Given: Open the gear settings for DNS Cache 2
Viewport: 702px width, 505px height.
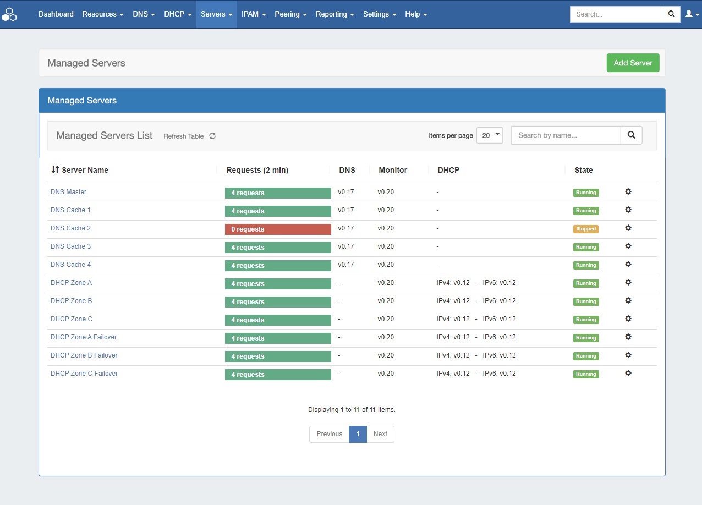Looking at the screenshot, I should coord(628,228).
